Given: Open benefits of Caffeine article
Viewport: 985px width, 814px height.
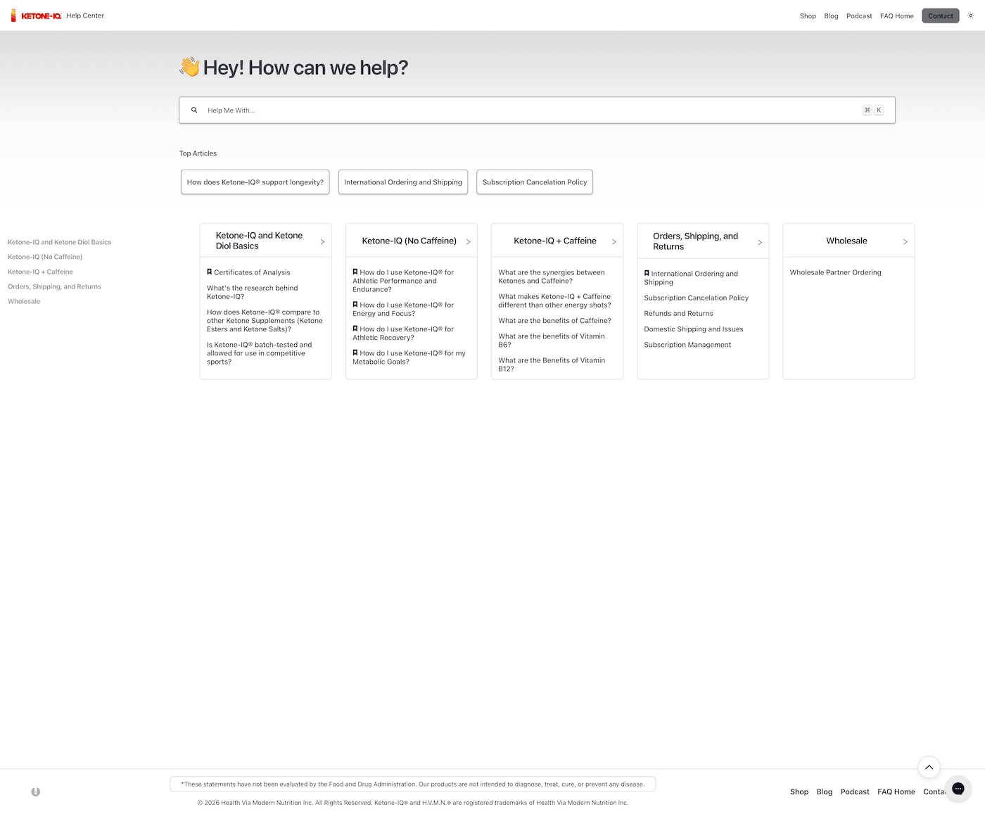Looking at the screenshot, I should [554, 320].
